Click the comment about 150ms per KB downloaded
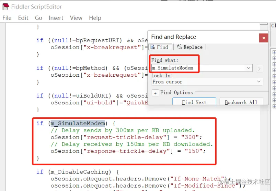Screen dimensions: 276x191 (132, 144)
